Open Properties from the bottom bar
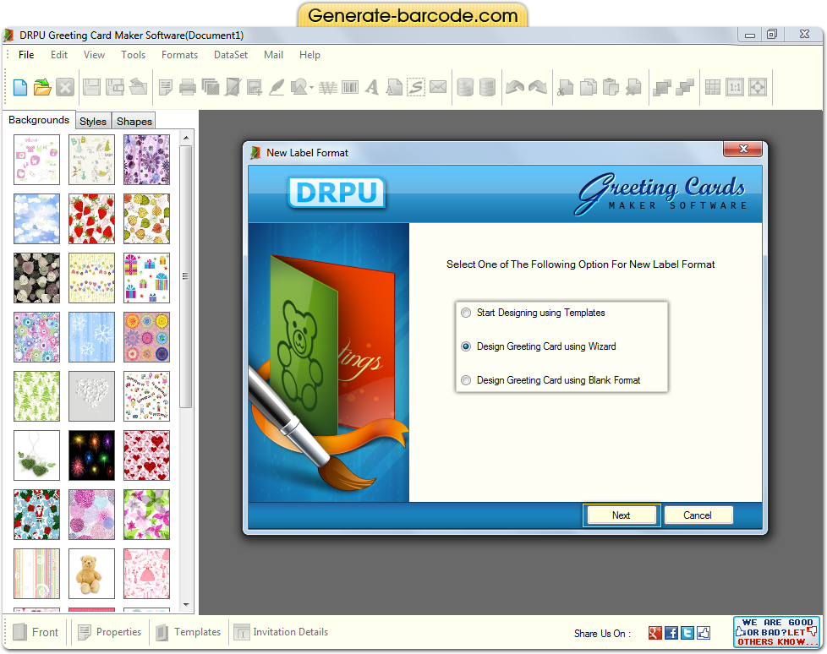This screenshot has height=654, width=827. click(x=110, y=632)
